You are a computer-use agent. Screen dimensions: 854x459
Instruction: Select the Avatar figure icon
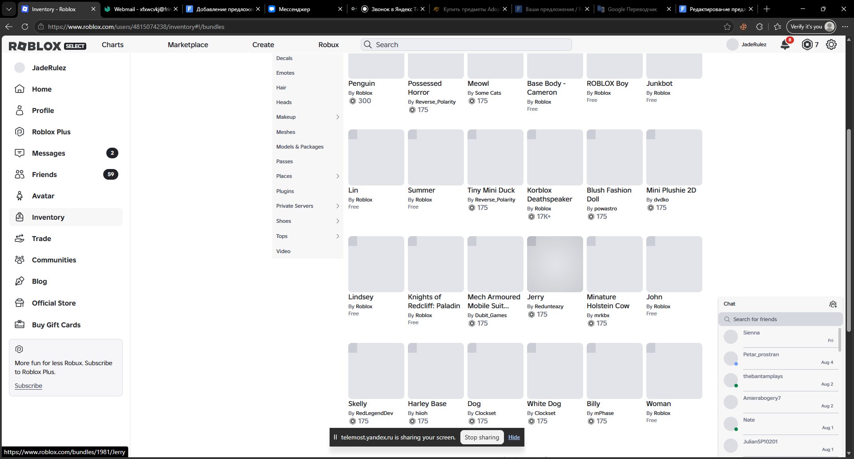click(x=20, y=196)
